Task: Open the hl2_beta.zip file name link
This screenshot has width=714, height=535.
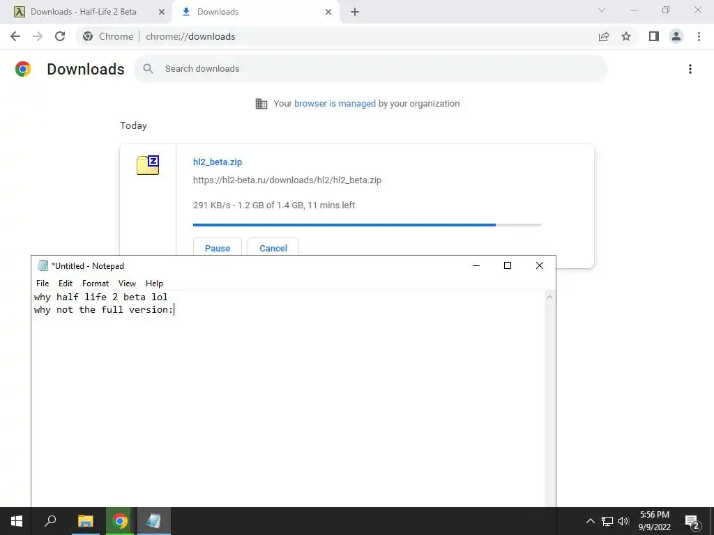Action: [218, 162]
